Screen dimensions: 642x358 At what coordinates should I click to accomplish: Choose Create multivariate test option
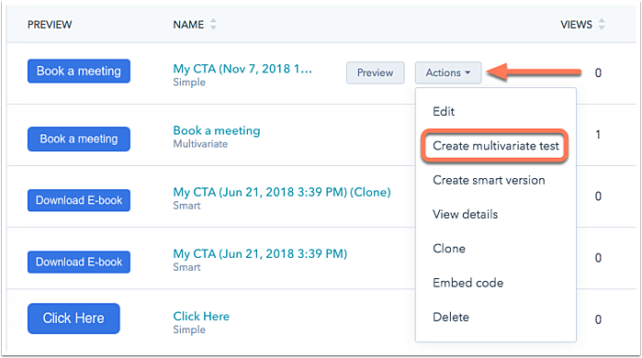pyautogui.click(x=495, y=146)
